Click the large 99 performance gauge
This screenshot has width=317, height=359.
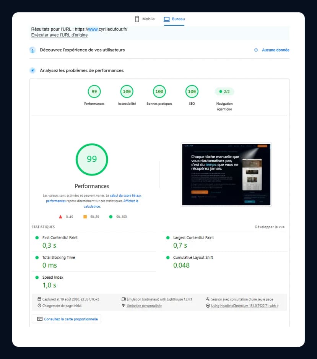click(92, 159)
